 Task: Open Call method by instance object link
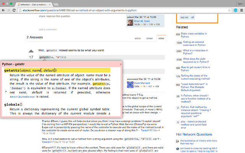tap(196, 111)
